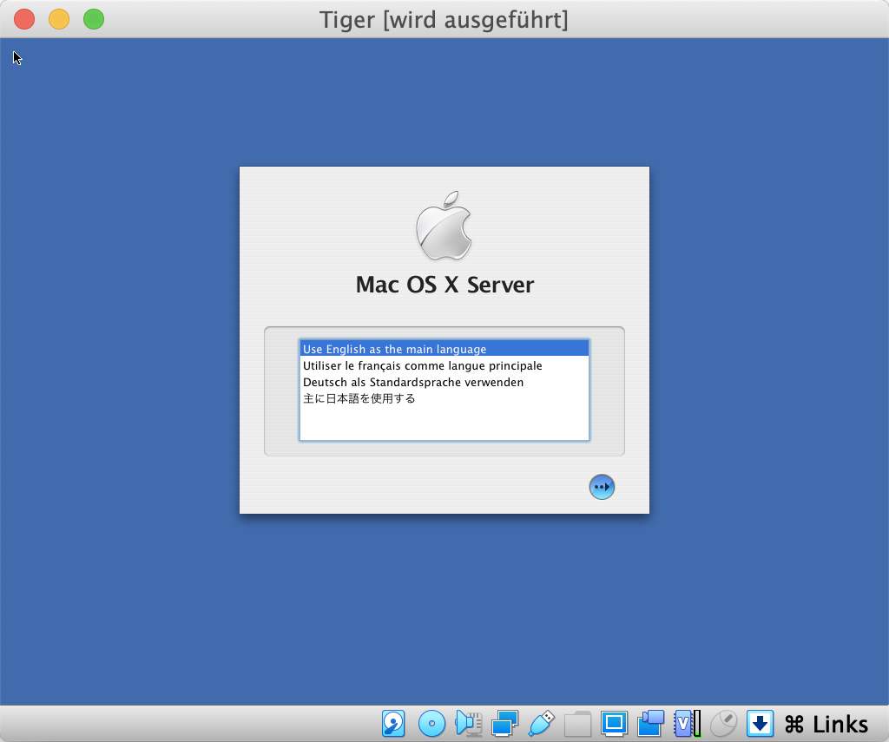Click the mouse integration status icon
The width and height of the screenshot is (889, 742).
(723, 724)
